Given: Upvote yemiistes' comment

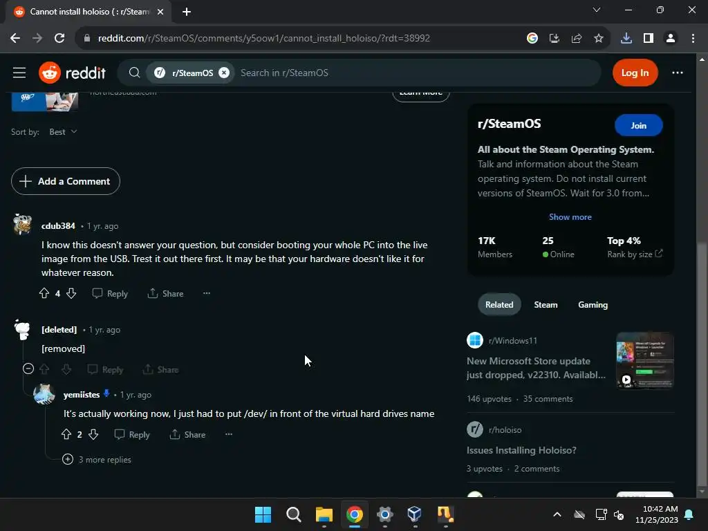Looking at the screenshot, I should point(66,434).
